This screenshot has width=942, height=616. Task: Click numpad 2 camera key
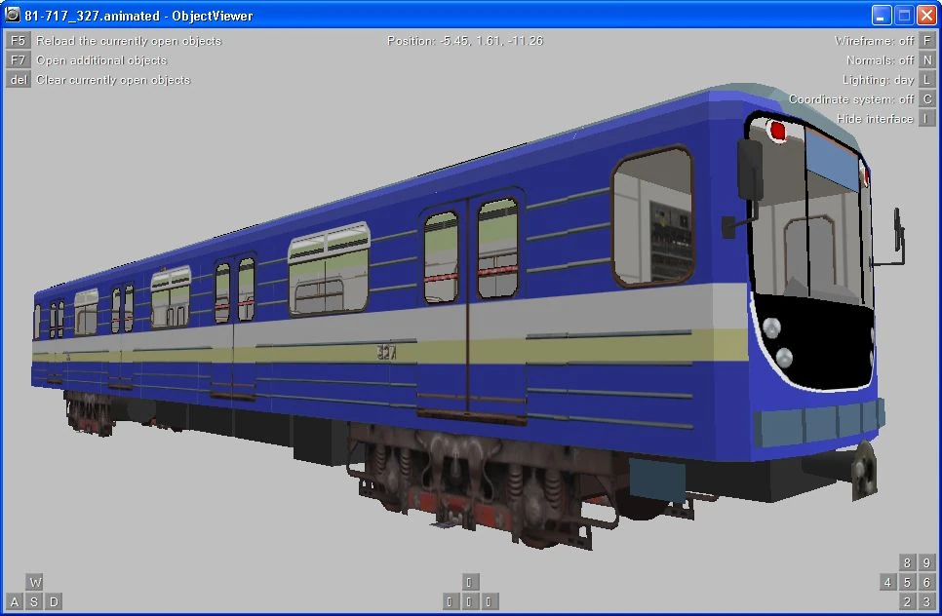[x=907, y=601]
